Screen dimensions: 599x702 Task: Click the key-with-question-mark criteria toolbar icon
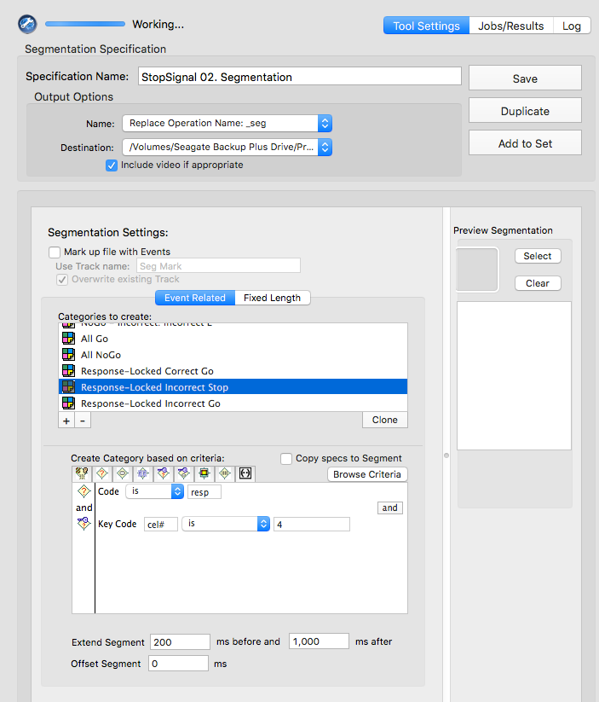[x=164, y=473]
